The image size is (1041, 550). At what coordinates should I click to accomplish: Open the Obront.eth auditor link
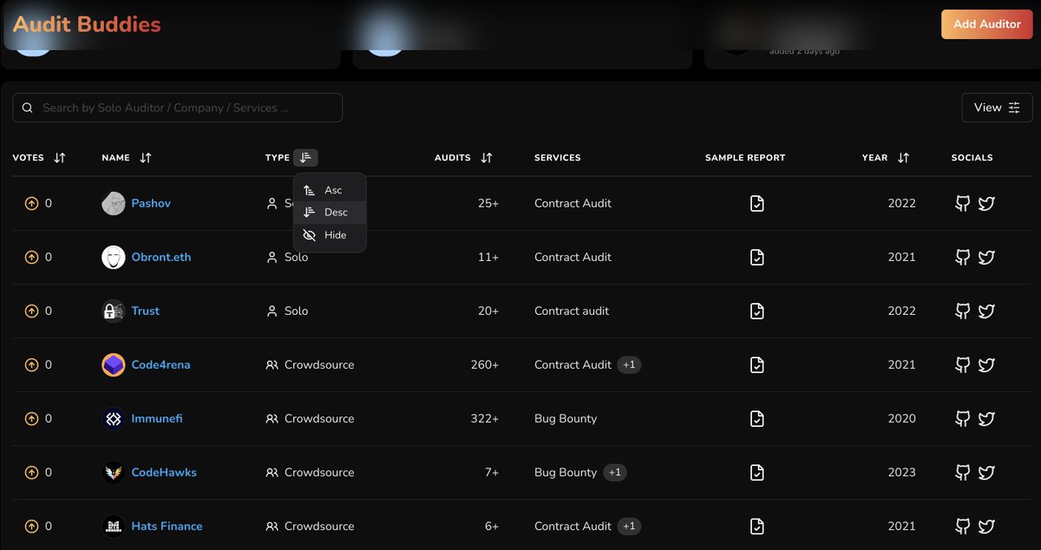[161, 258]
